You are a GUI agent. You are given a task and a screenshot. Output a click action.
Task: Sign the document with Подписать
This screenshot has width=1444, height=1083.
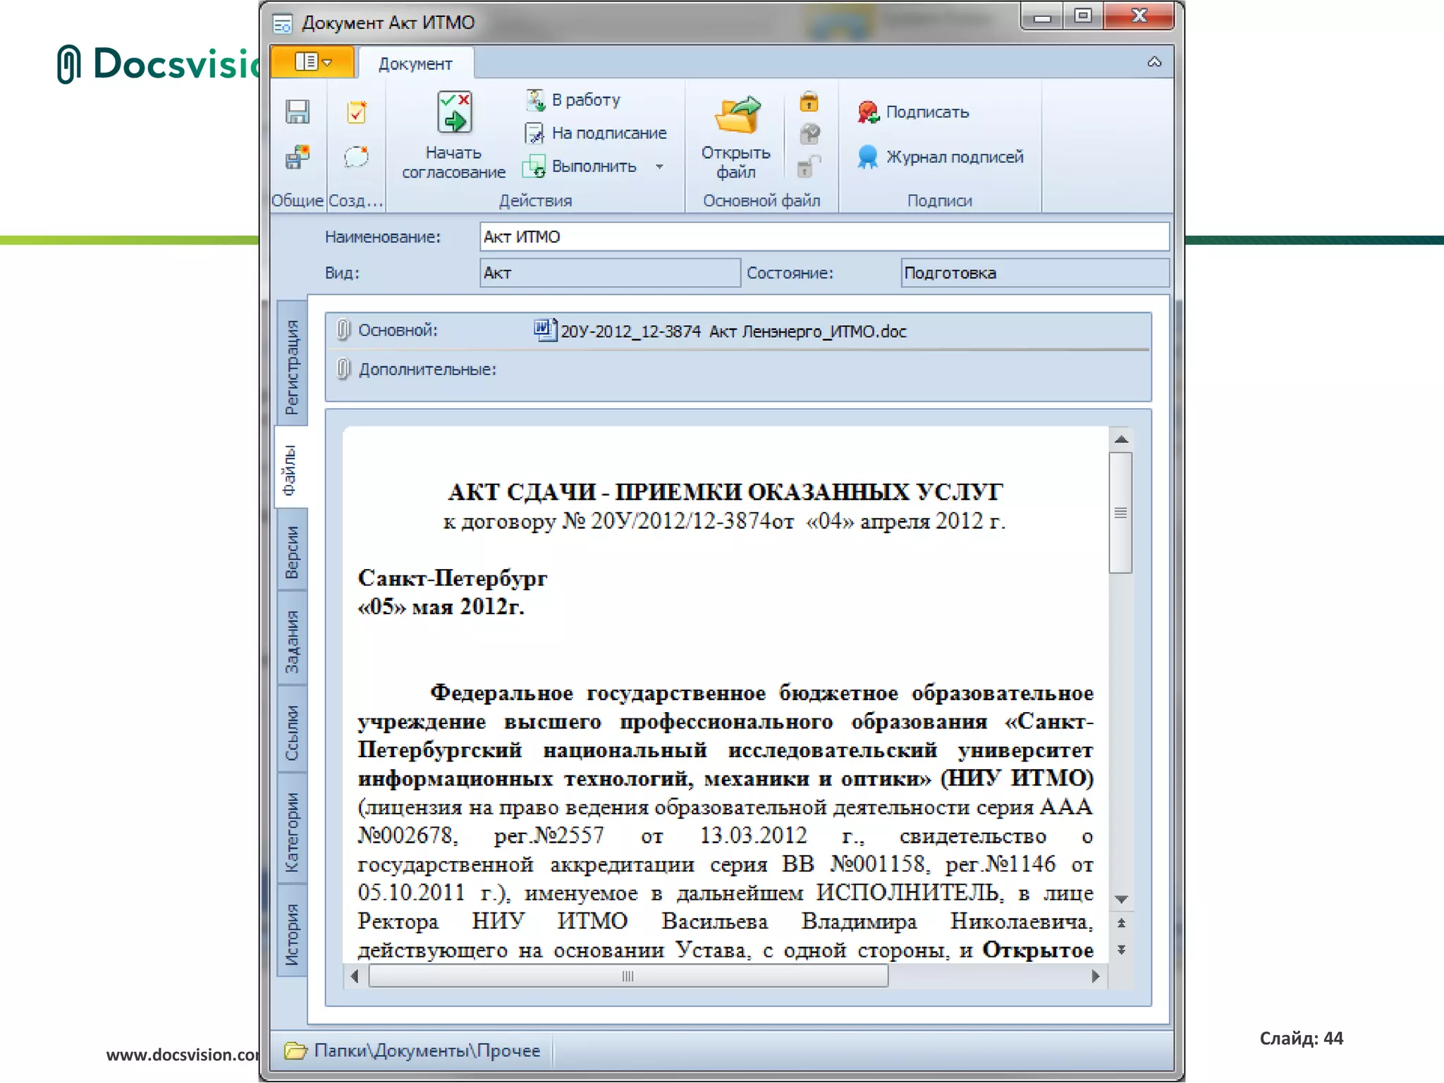point(913,112)
